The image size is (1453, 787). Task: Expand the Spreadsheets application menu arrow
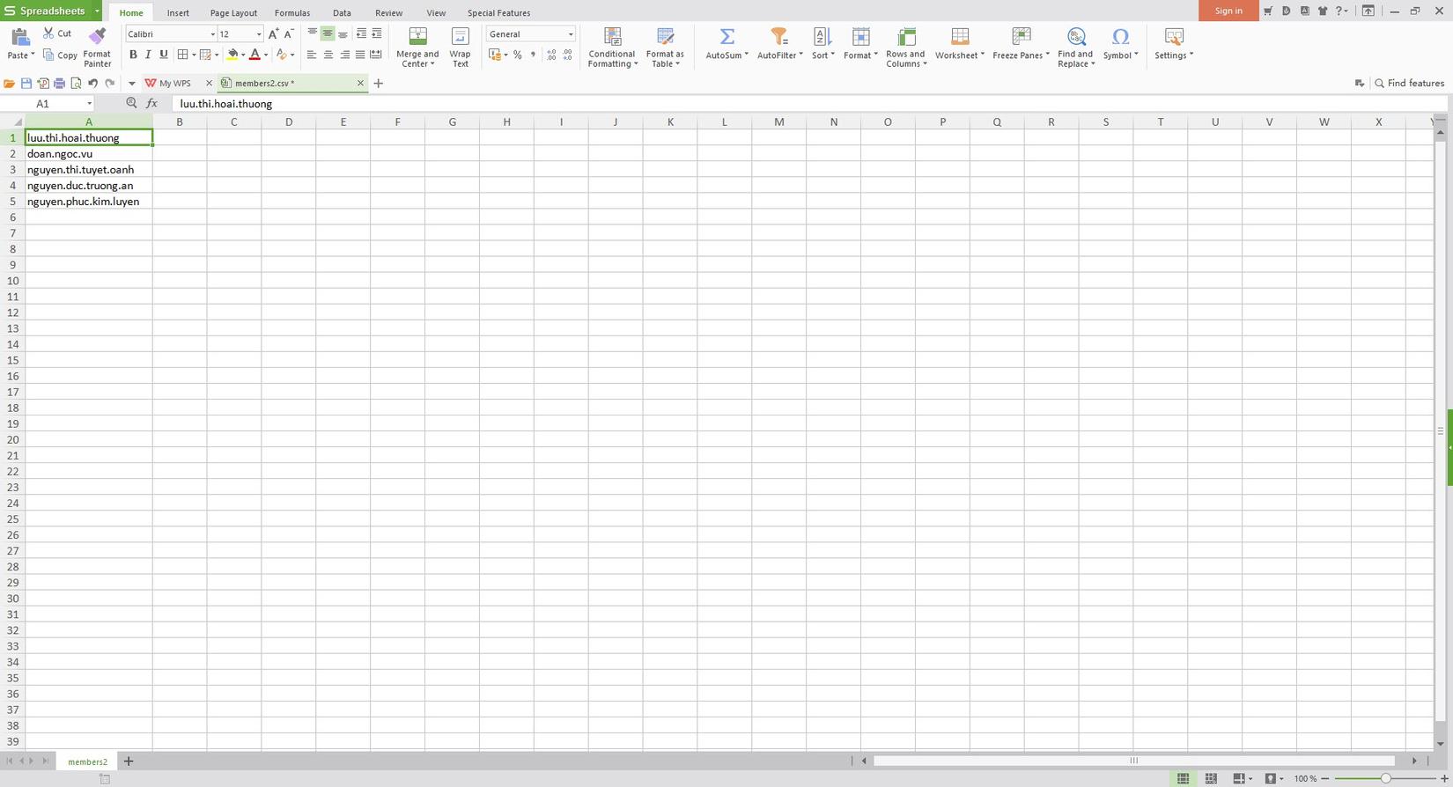point(97,11)
